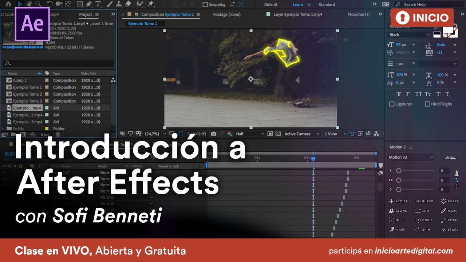The height and width of the screenshot is (262, 466).
Task: Select the Puppet Pin tool
Action: (x=150, y=4)
